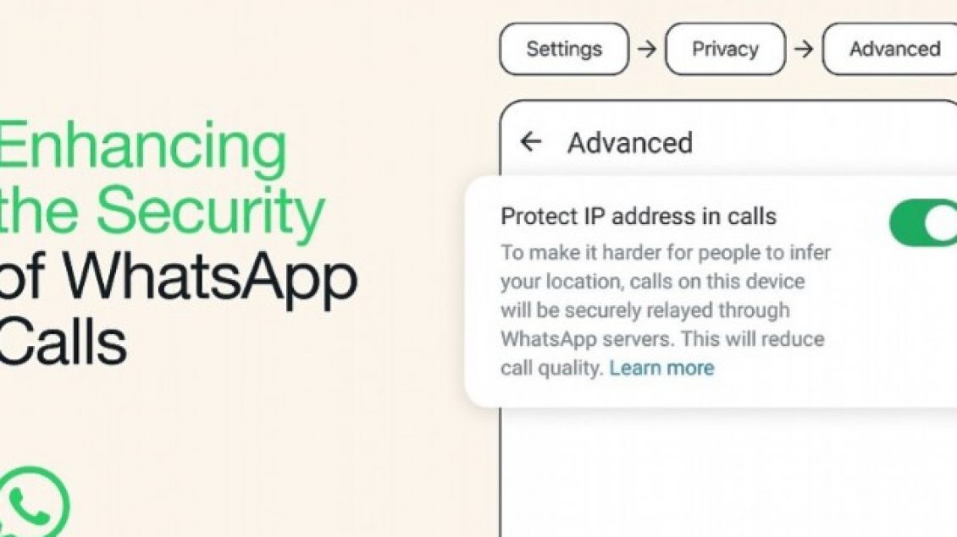Click the black headline text of WhatsApp
957x537 pixels.
pos(178,277)
